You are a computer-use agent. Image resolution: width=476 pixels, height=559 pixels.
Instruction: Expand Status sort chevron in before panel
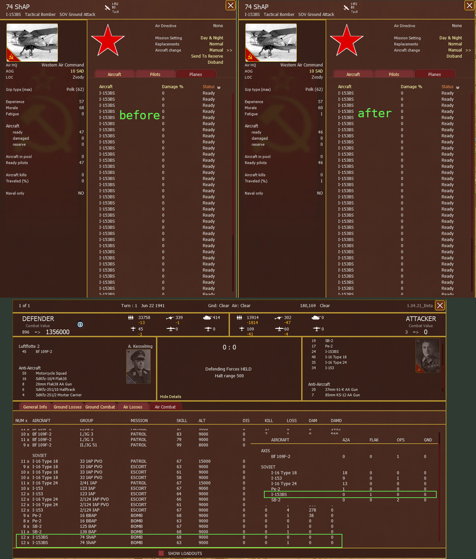[x=219, y=87]
